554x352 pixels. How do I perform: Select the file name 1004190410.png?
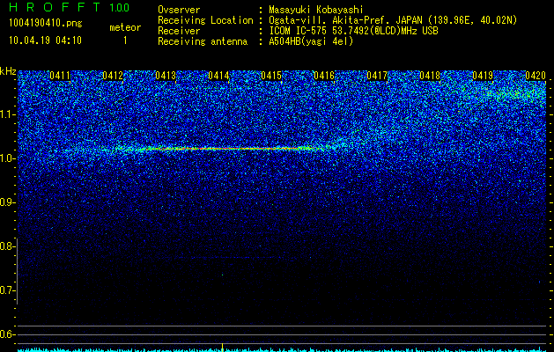tap(46, 24)
